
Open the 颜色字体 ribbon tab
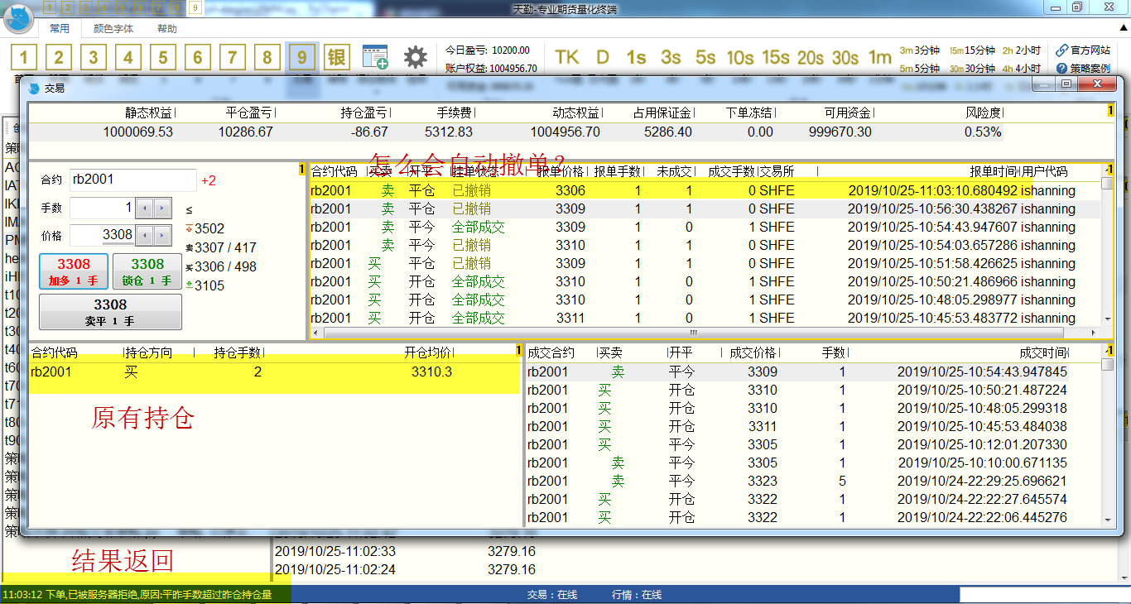(x=113, y=28)
